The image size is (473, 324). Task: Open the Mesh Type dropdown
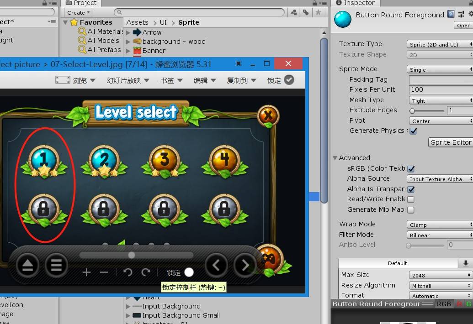(x=441, y=100)
